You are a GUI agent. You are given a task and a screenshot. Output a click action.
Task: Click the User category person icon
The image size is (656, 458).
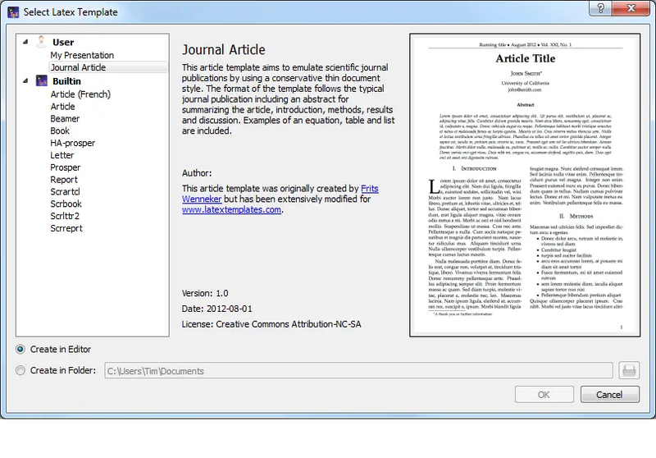point(42,41)
